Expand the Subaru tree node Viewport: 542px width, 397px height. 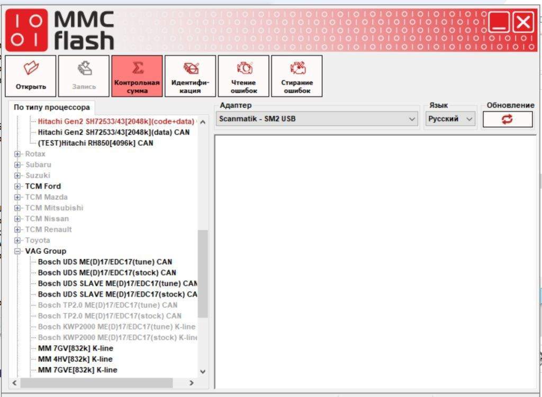click(17, 165)
